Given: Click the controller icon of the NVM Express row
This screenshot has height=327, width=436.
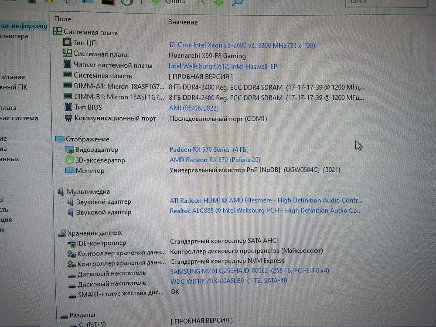Looking at the screenshot, I should (72, 264).
